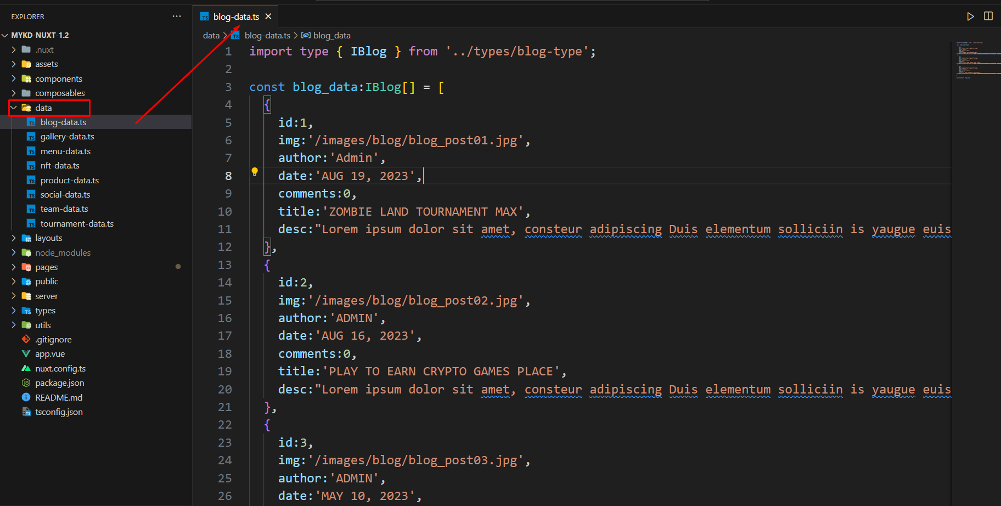Click the Run play icon in editor toolbar
This screenshot has width=1001, height=506.
coord(970,16)
